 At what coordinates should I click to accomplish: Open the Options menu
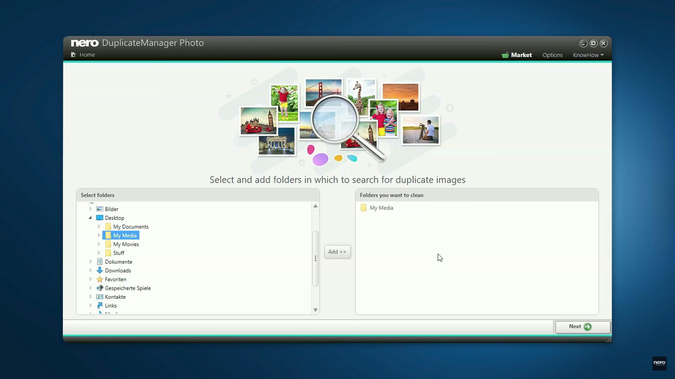pos(552,55)
